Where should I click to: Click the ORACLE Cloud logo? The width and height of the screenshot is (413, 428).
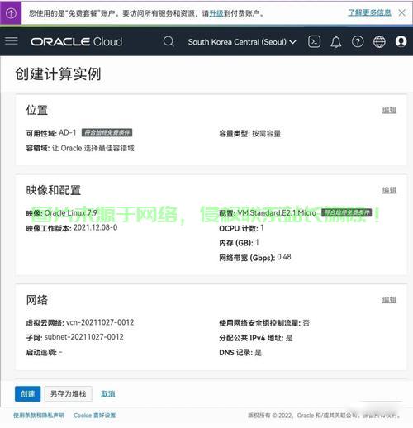click(76, 42)
